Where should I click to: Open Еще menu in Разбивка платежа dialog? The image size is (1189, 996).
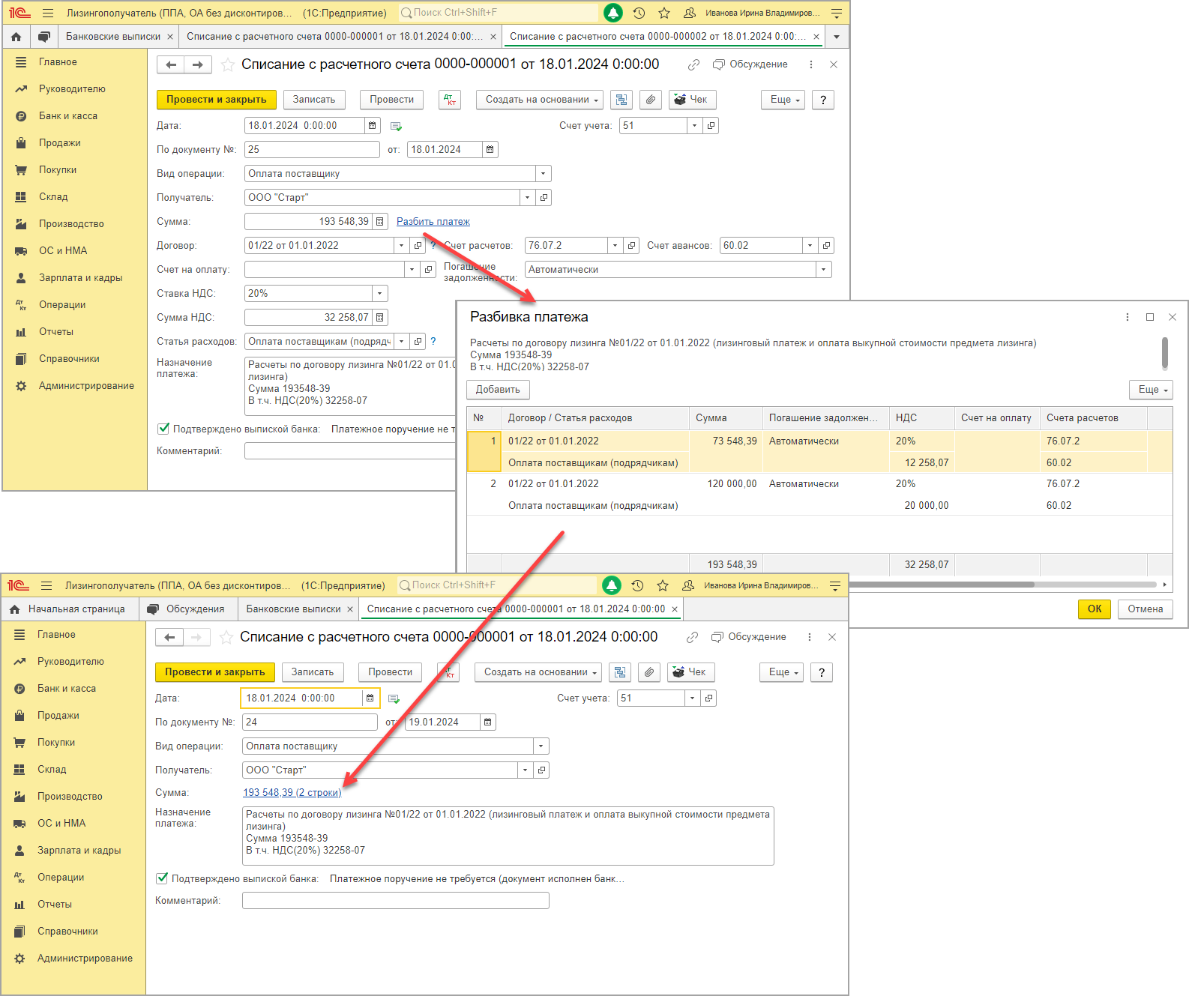click(1151, 390)
